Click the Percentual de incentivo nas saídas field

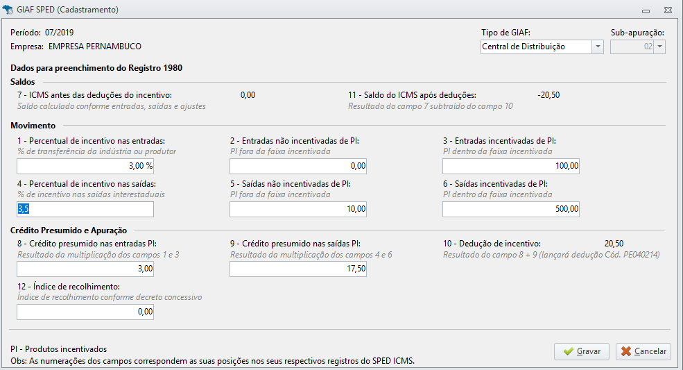[x=85, y=209]
